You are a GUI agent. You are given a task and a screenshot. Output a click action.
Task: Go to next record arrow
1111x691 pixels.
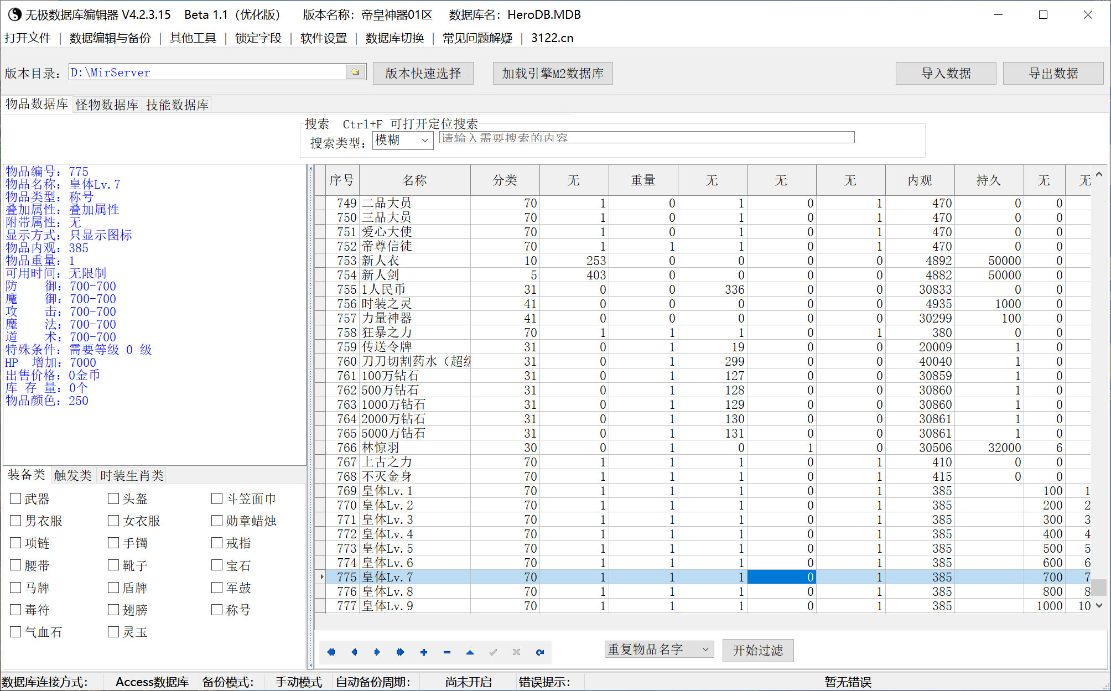click(377, 652)
